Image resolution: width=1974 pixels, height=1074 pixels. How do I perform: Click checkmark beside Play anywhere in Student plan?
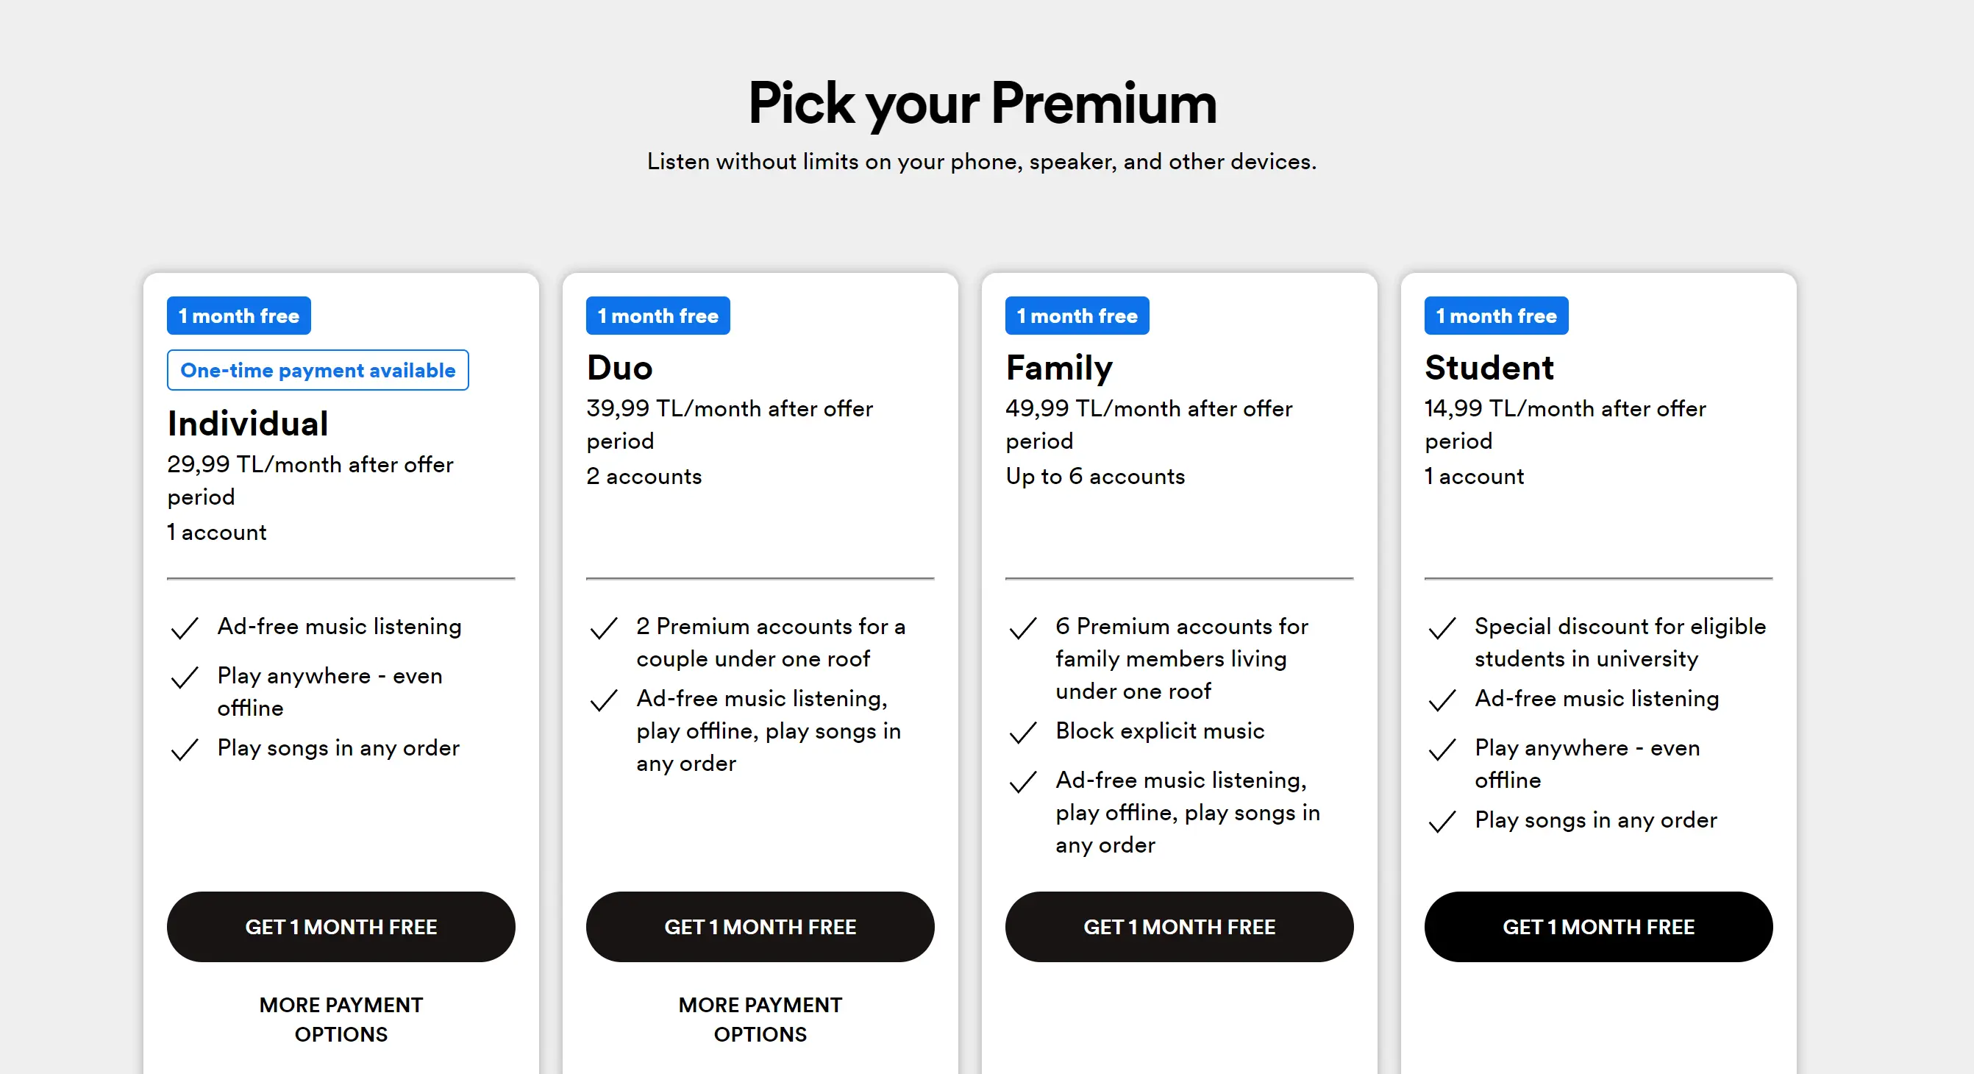1442,750
